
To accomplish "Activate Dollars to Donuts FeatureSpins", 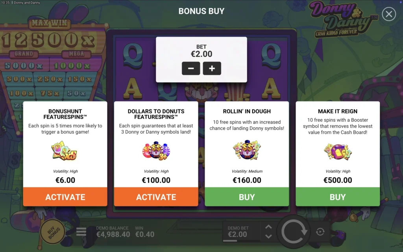I will 156,197.
